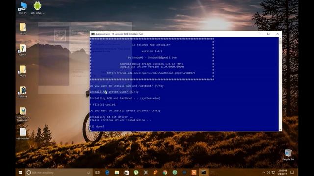Select the Software folder shortcut

23,92
